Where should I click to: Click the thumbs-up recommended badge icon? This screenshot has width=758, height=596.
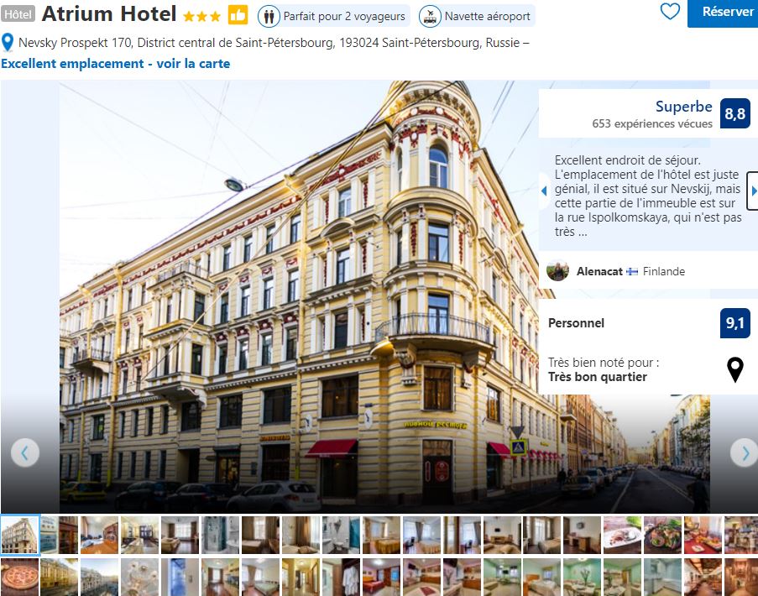[238, 15]
